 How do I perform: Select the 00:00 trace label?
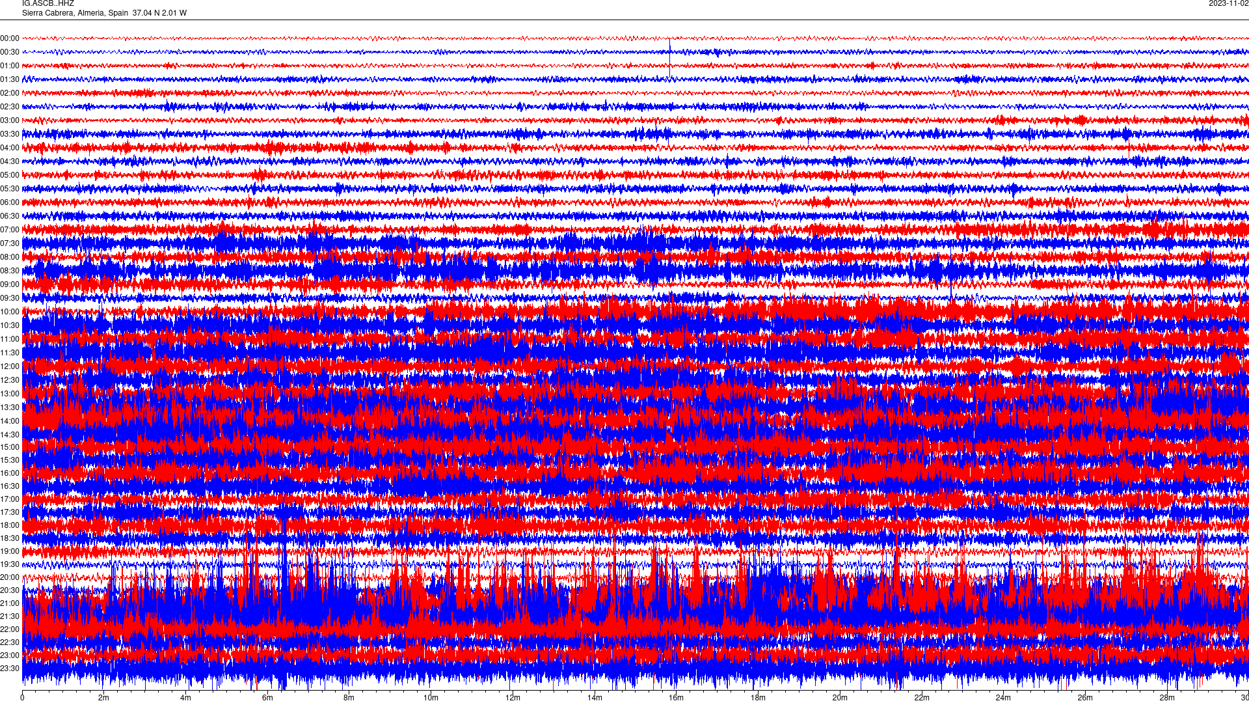pyautogui.click(x=10, y=38)
